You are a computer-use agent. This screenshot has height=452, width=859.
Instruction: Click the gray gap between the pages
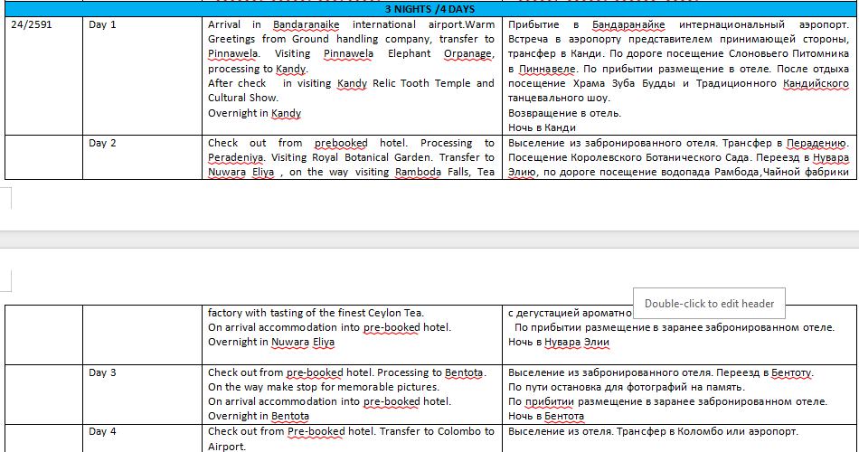click(x=429, y=239)
